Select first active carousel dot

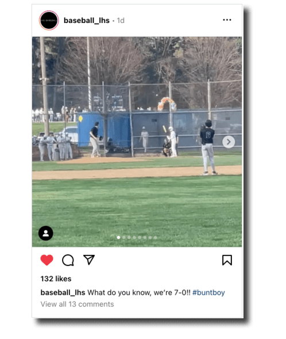(118, 237)
